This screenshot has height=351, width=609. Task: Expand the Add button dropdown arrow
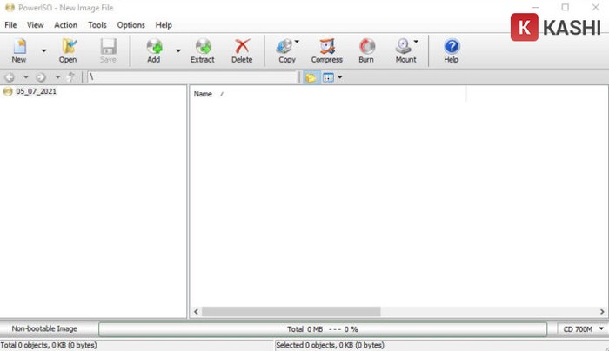click(x=178, y=51)
